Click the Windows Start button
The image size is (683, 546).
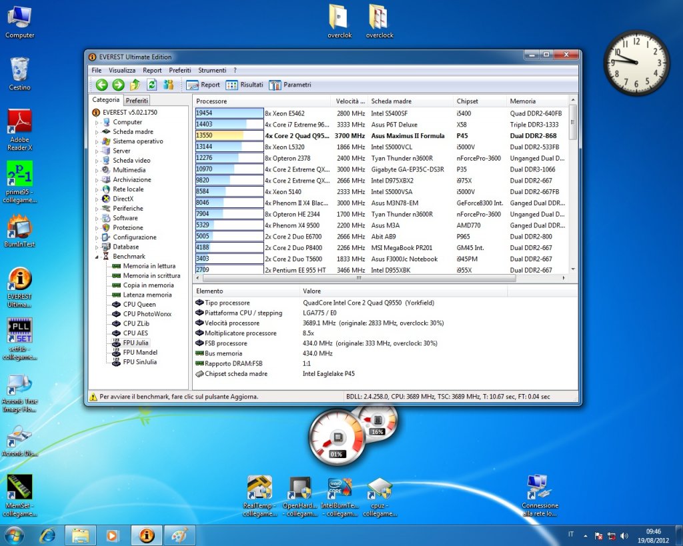(x=13, y=535)
